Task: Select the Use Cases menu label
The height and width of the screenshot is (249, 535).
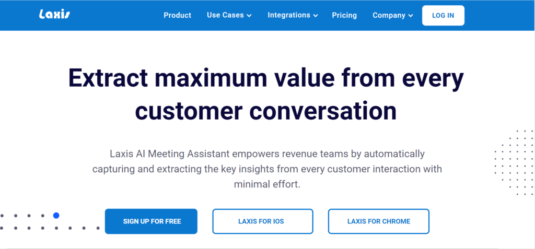Action: (x=225, y=15)
